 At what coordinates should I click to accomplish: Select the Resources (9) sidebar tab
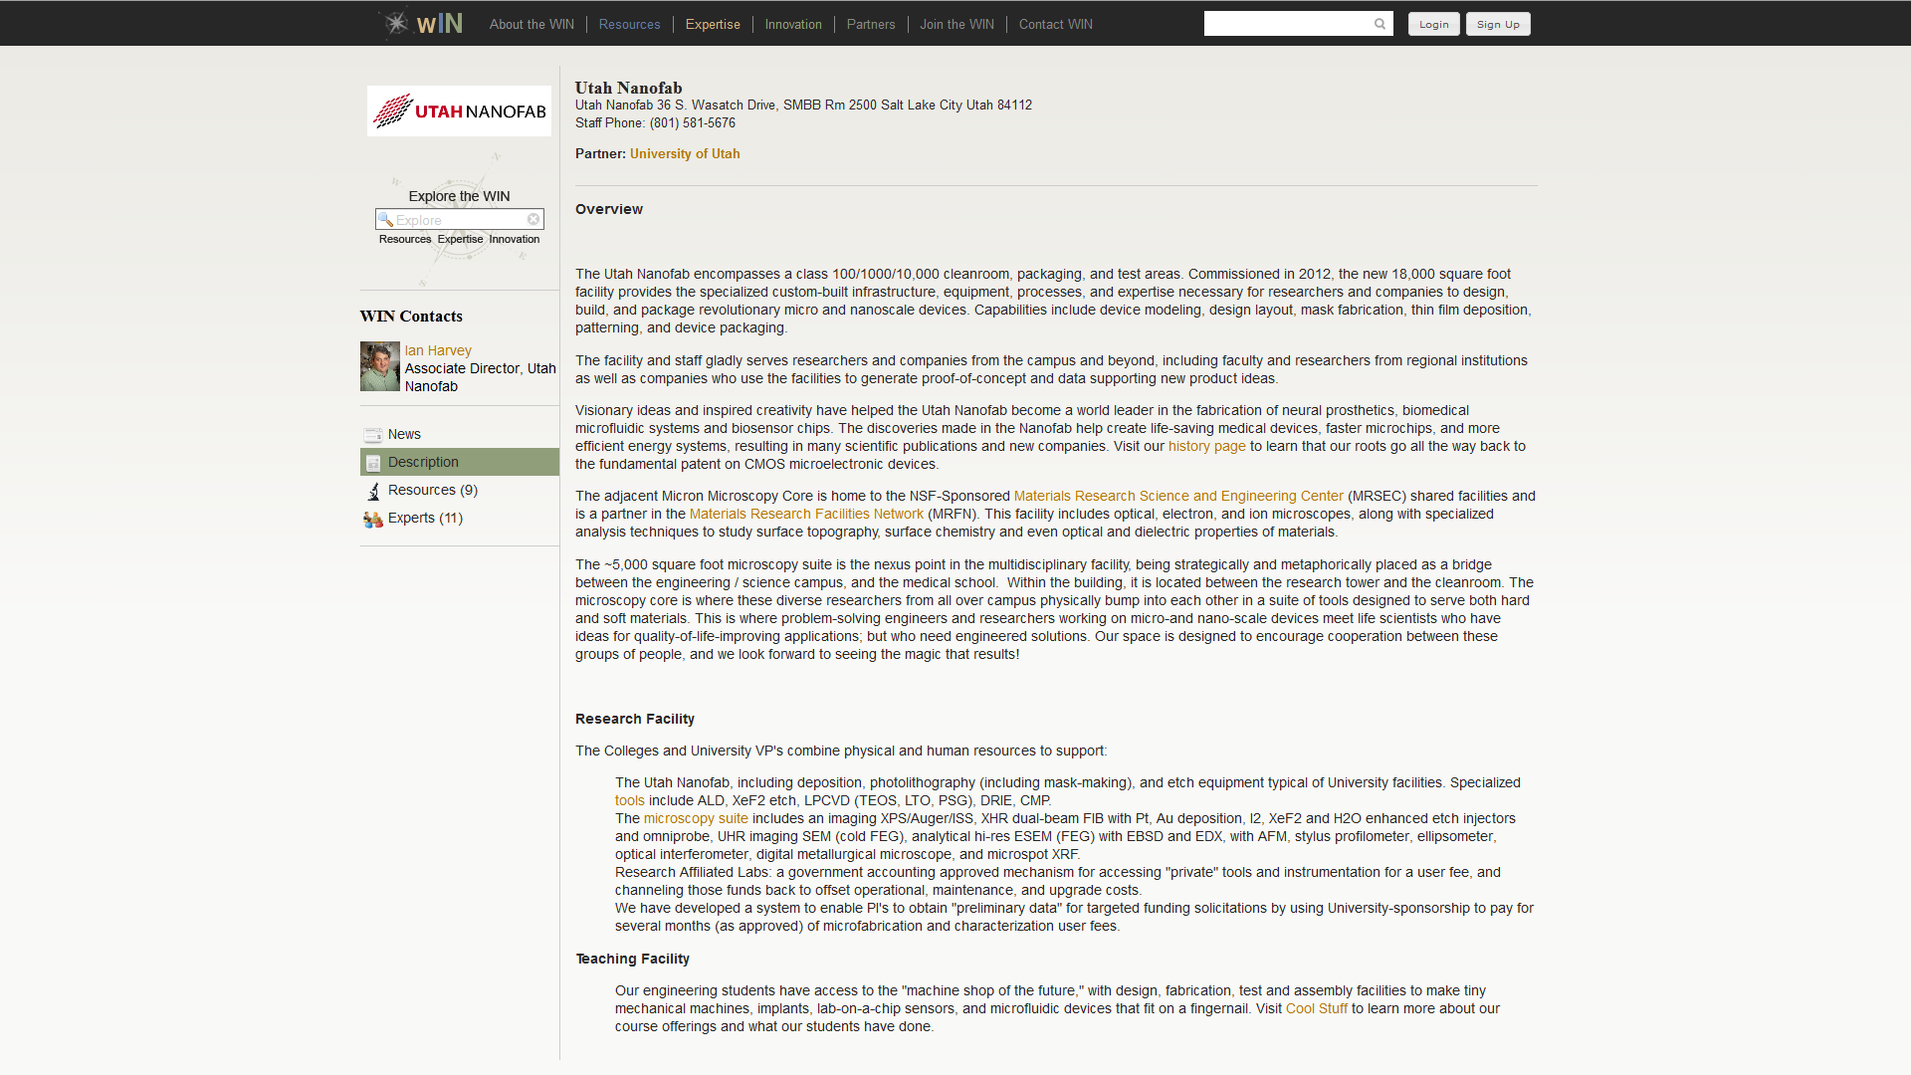(x=459, y=490)
